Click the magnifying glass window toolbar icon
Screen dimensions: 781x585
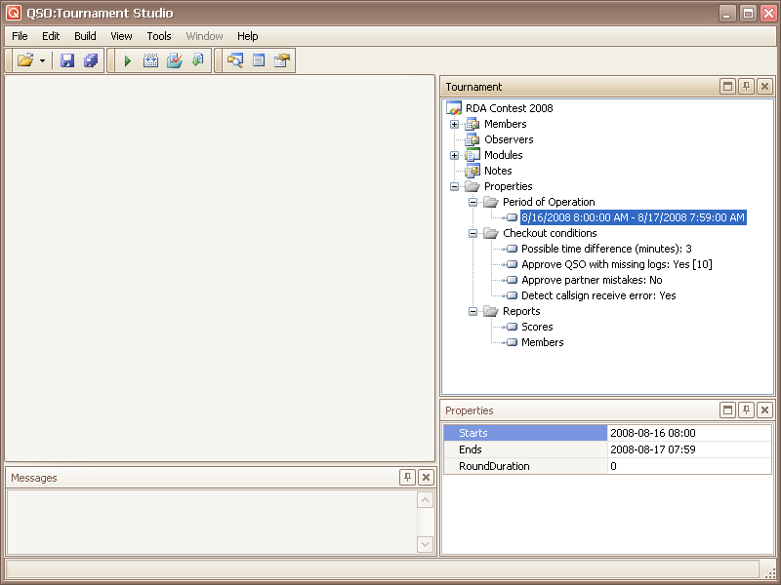point(235,61)
